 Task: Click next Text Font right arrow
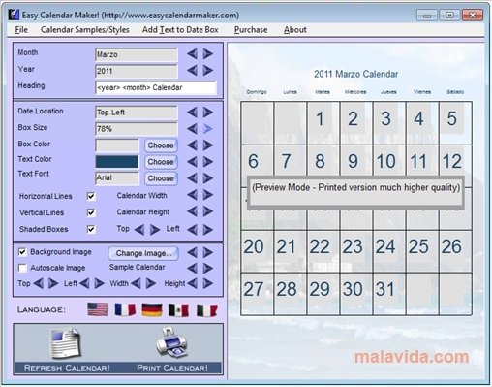[x=208, y=178]
